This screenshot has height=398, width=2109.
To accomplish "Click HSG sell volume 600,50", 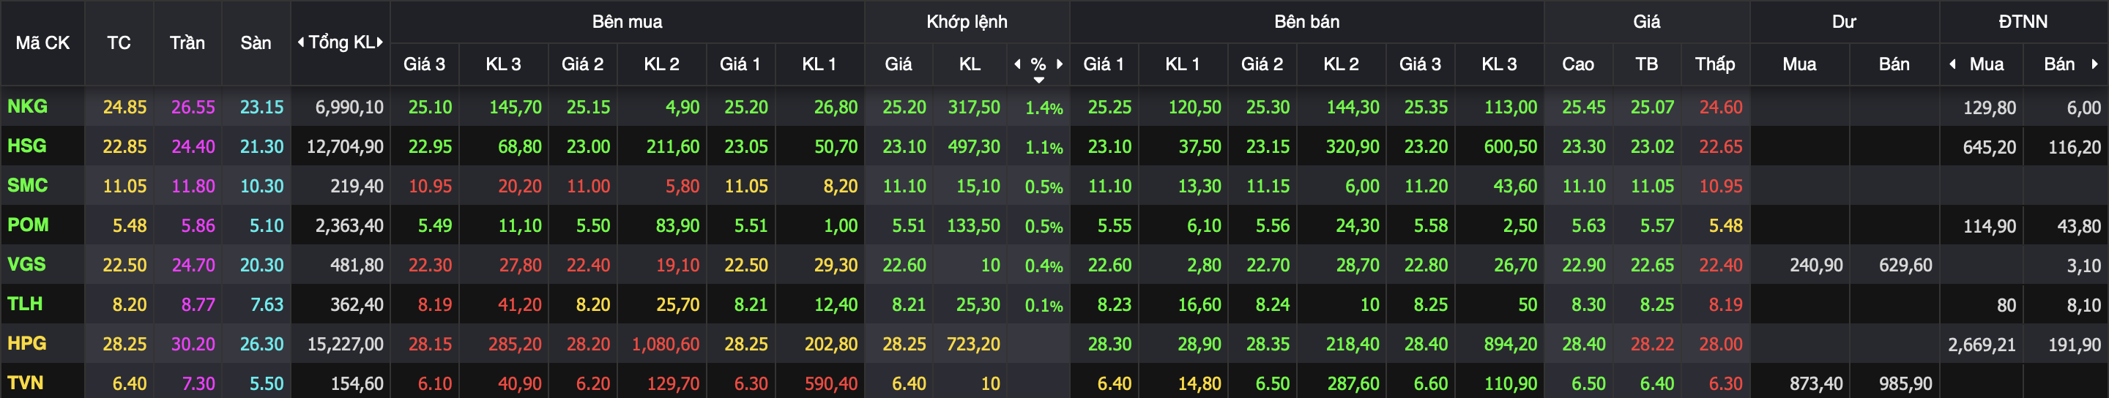I will click(1511, 147).
